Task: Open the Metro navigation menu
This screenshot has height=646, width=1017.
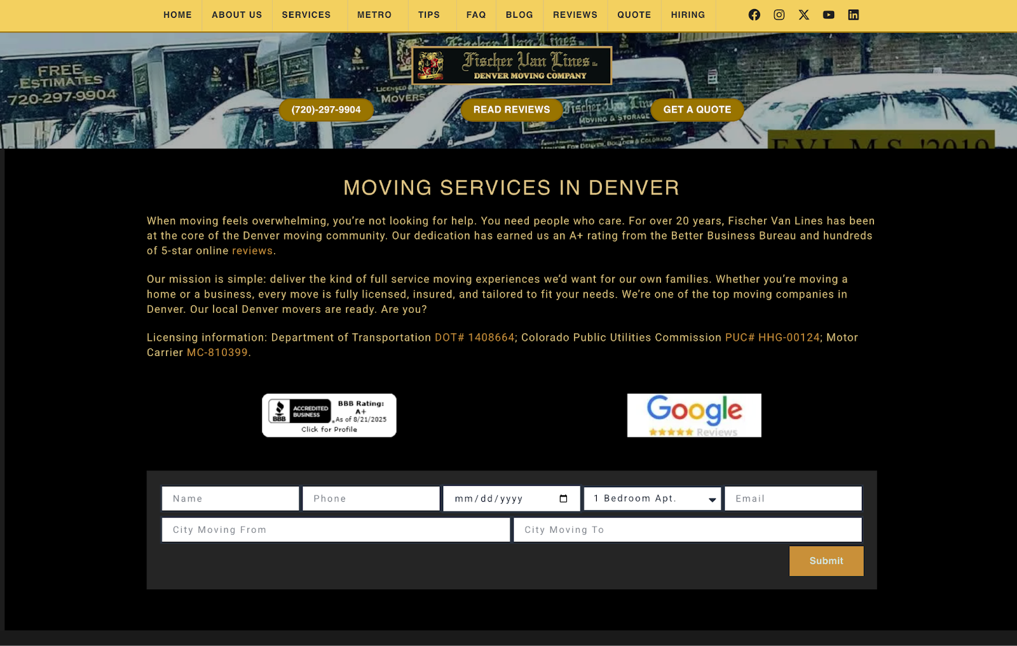Action: [374, 15]
